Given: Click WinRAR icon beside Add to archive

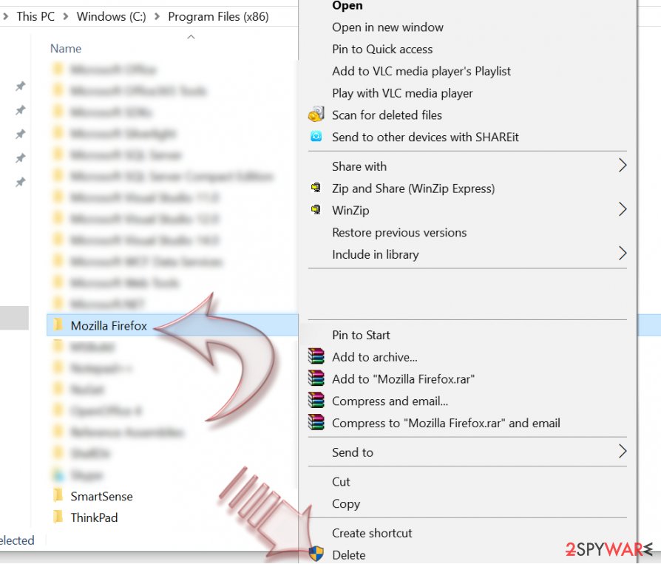Looking at the screenshot, I should [316, 356].
